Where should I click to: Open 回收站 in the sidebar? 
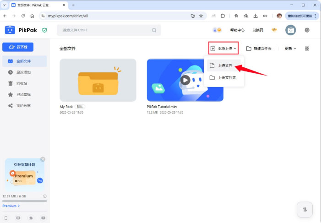pyautogui.click(x=25, y=83)
